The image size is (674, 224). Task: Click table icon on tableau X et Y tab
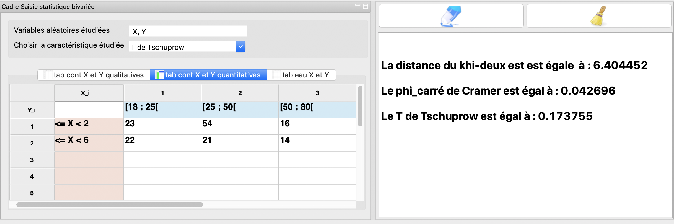(276, 75)
